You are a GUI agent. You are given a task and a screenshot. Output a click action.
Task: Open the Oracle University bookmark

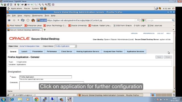pyautogui.click(x=78, y=25)
